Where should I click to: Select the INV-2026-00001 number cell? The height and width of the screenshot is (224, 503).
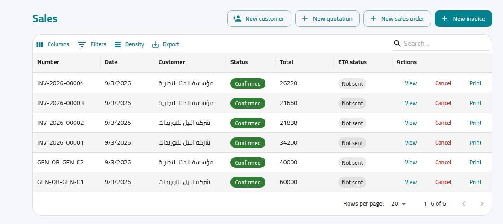[x=66, y=143]
